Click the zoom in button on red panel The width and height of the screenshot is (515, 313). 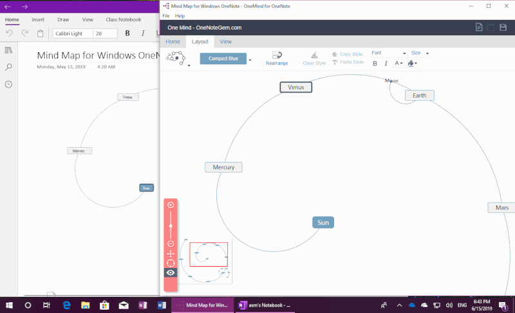pos(171,205)
